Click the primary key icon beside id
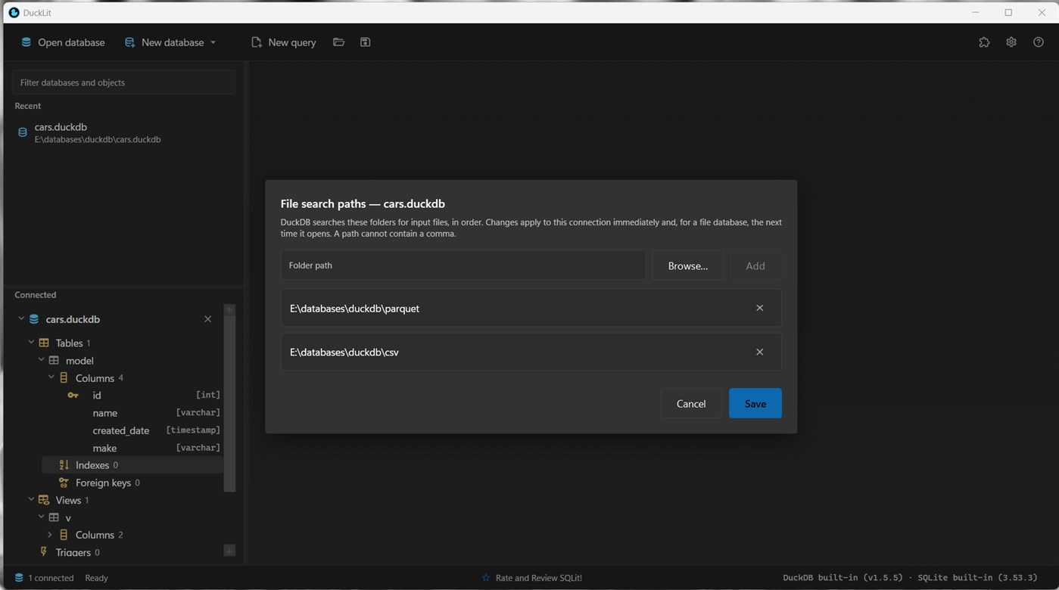This screenshot has height=590, width=1059. (73, 396)
